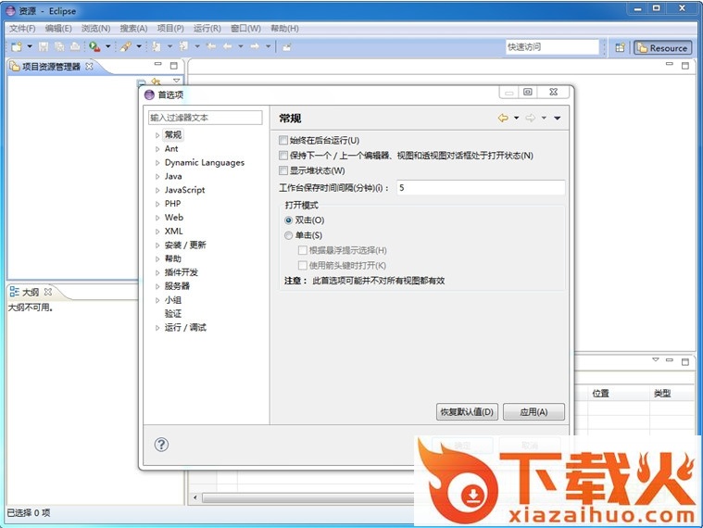This screenshot has height=528, width=703.
Task: Select the 单击 radio button
Action: click(289, 235)
